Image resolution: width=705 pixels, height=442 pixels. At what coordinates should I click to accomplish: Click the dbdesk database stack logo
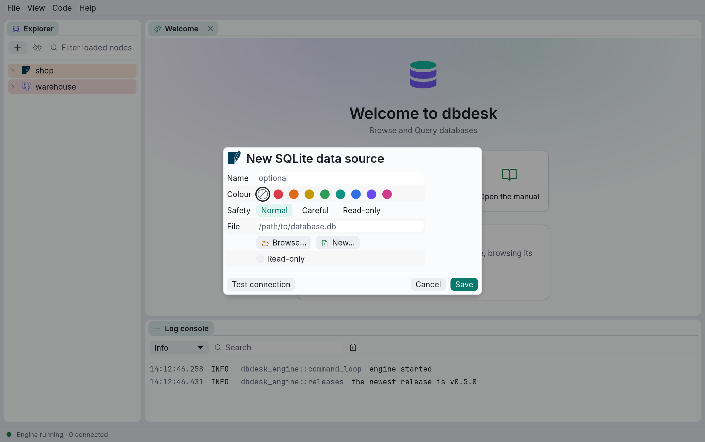423,75
